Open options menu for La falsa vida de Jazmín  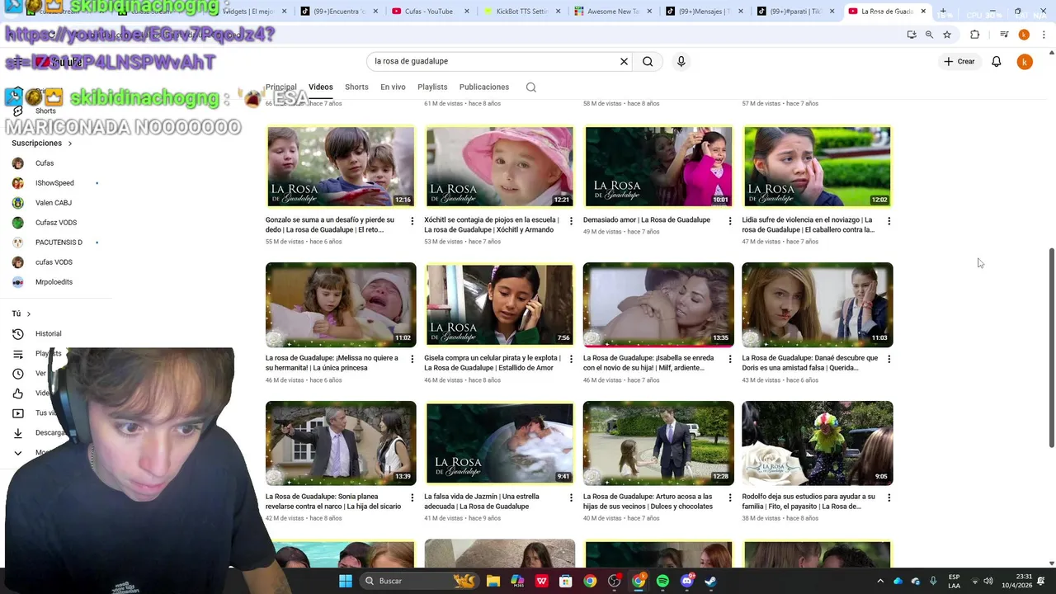coord(571,497)
